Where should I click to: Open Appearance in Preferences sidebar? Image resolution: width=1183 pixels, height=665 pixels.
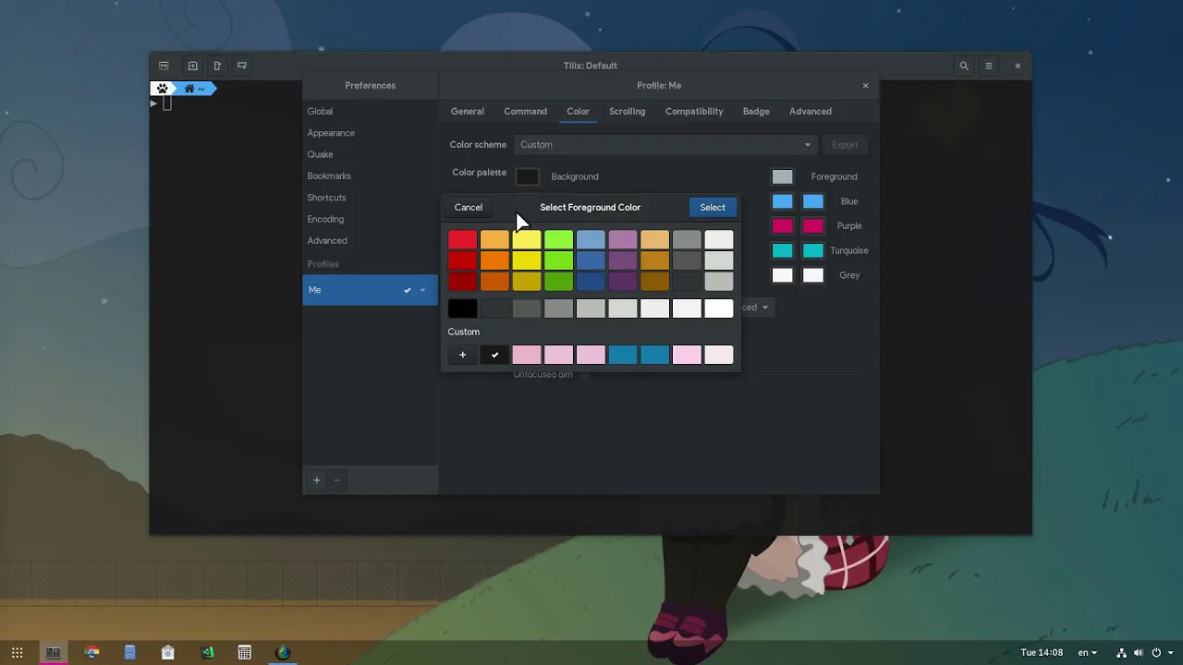[370, 133]
